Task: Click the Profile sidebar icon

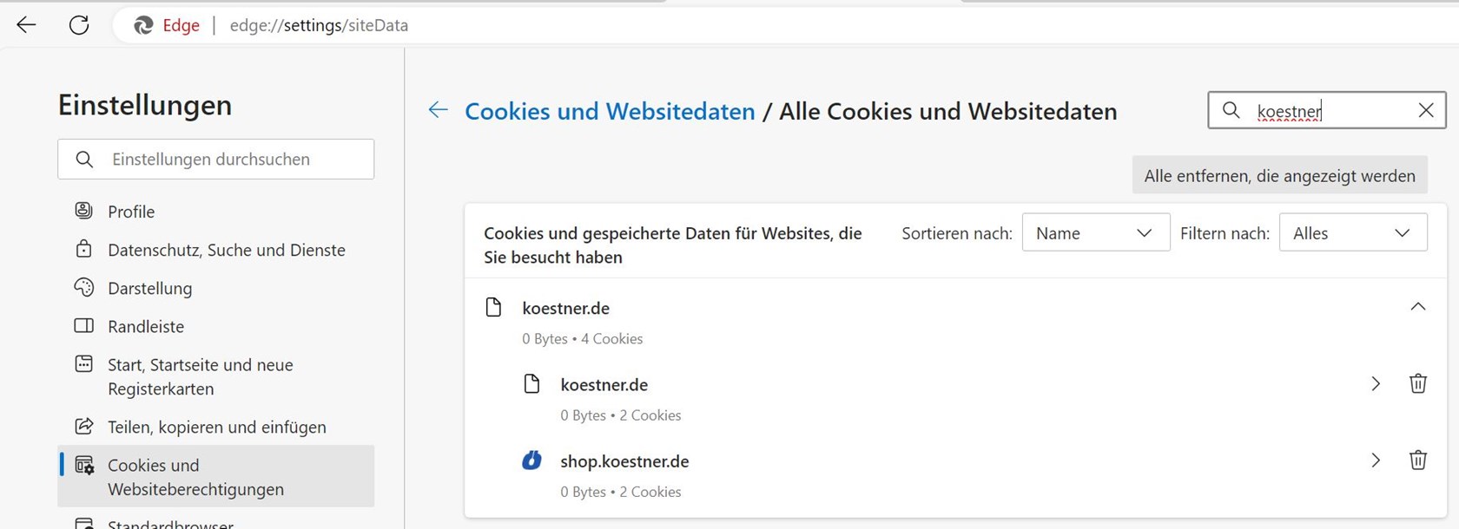Action: tap(84, 211)
